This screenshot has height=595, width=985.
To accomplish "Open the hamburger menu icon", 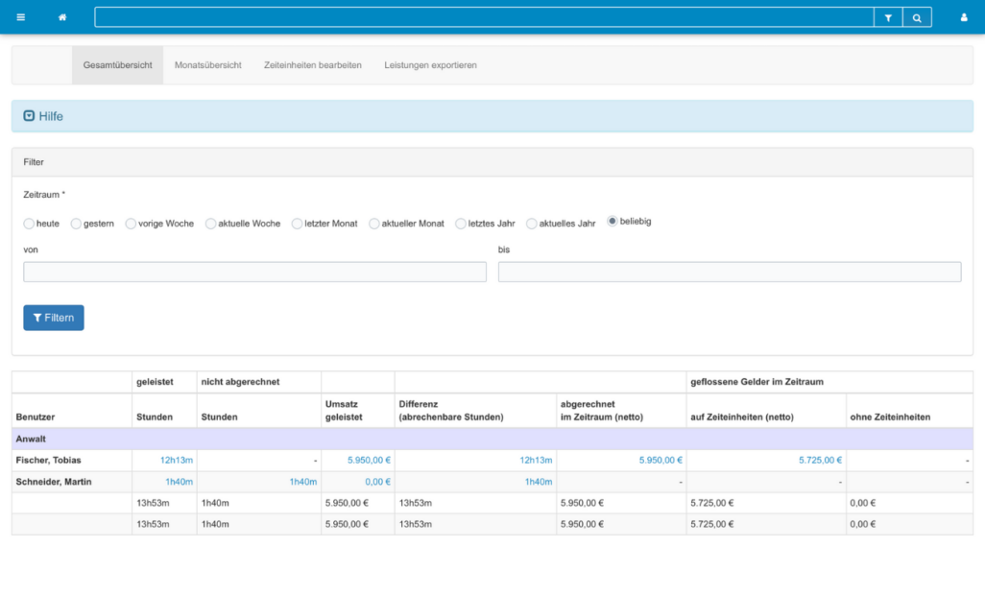I will tap(21, 17).
